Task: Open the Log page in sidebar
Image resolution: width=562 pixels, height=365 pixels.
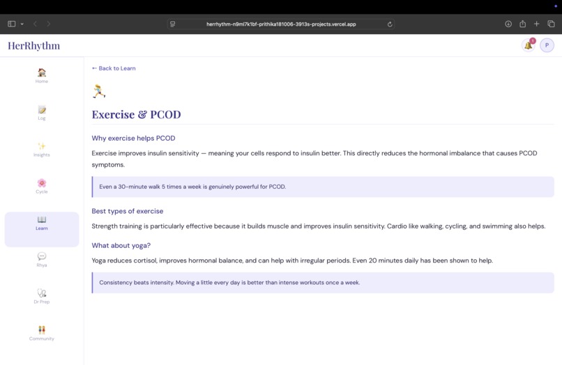Action: click(x=42, y=113)
